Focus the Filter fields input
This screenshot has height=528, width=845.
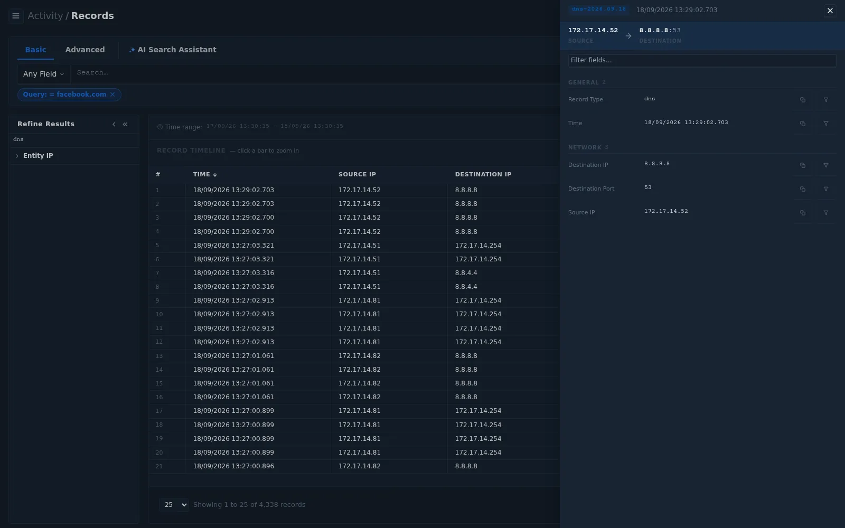click(702, 60)
